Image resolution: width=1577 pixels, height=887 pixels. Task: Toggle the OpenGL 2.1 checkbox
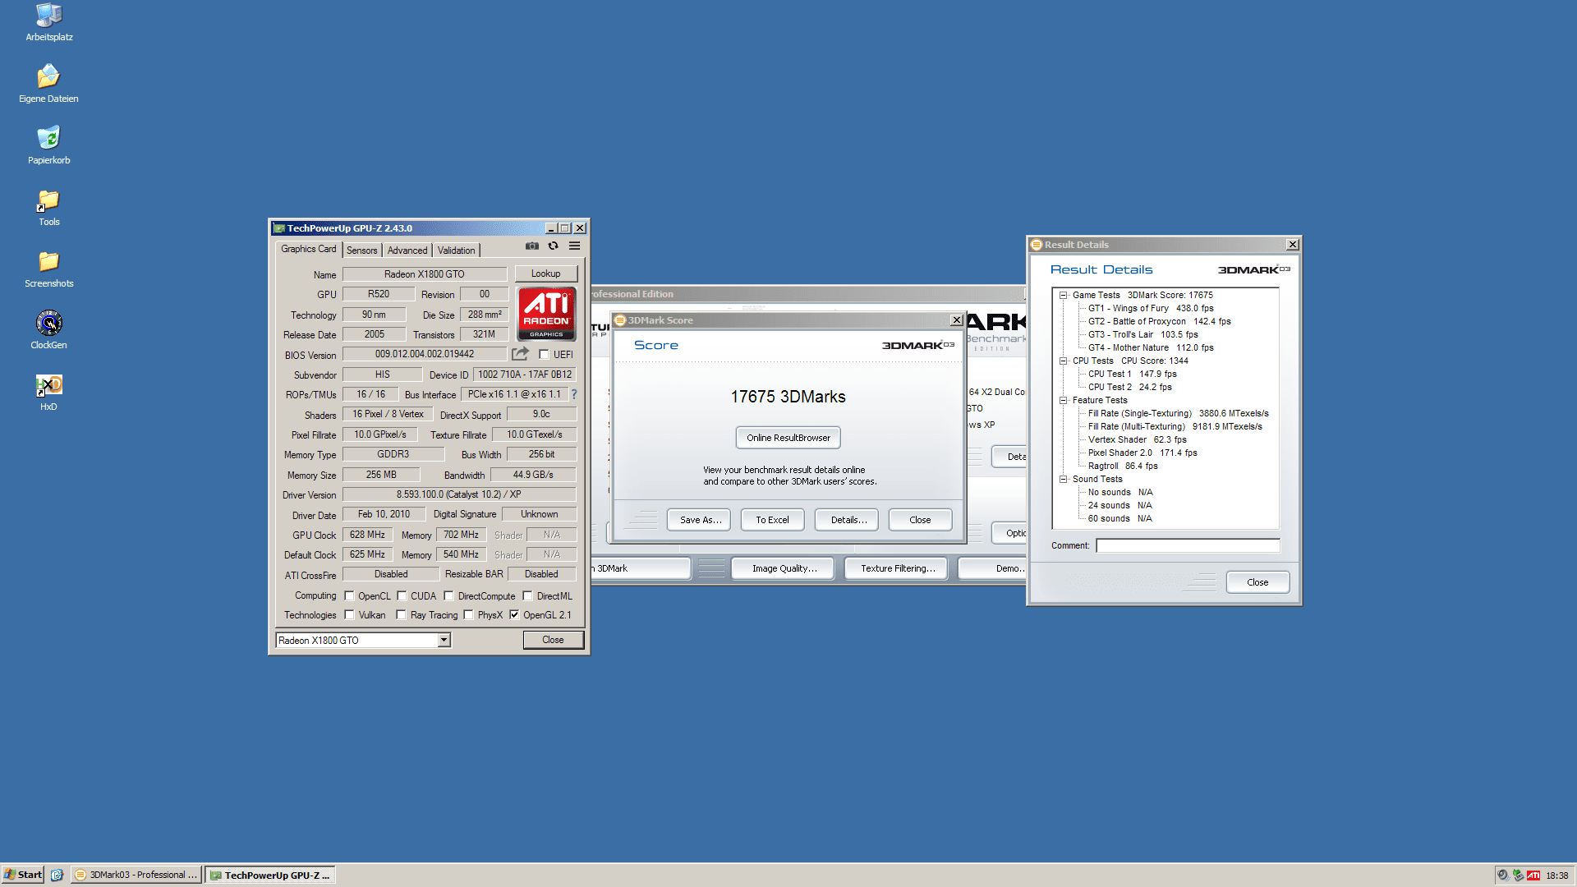(514, 615)
